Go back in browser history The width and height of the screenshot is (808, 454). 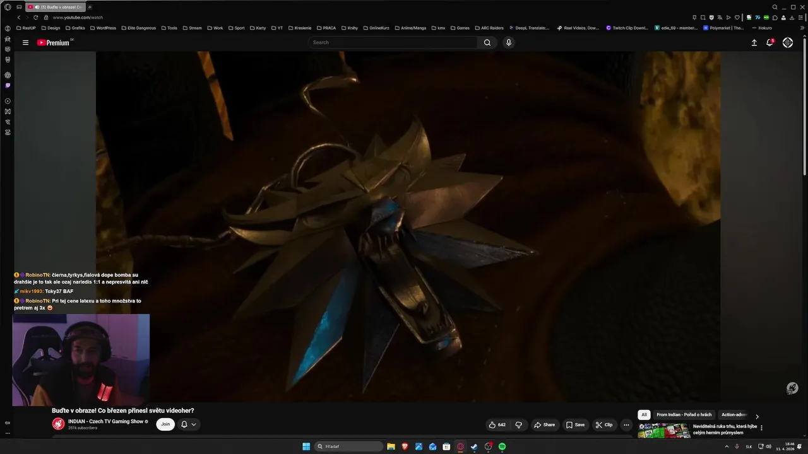tap(18, 17)
